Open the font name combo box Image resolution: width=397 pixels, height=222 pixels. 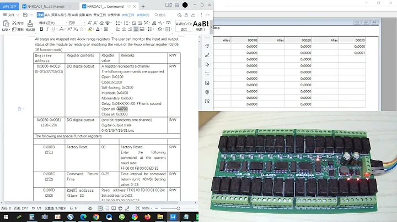click(53, 23)
